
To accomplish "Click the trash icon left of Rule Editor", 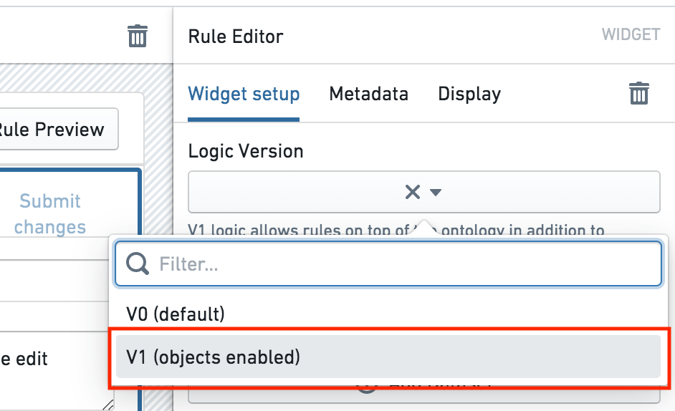I will (138, 36).
